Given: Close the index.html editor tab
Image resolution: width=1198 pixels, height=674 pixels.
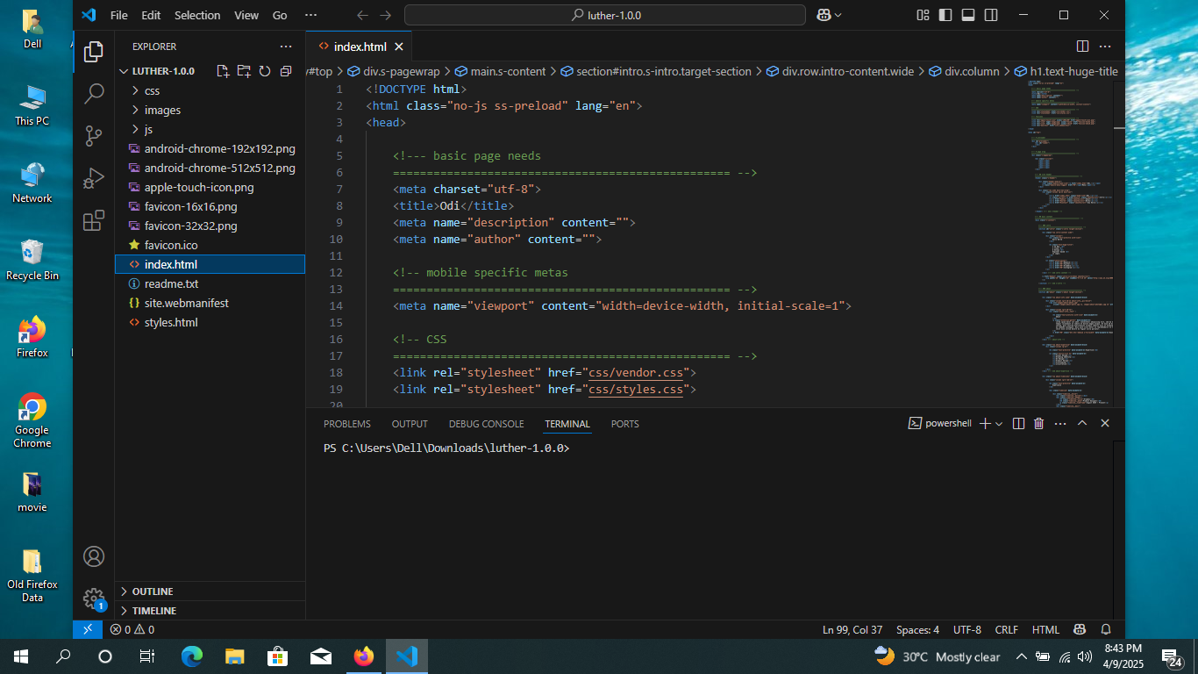Looking at the screenshot, I should point(399,47).
